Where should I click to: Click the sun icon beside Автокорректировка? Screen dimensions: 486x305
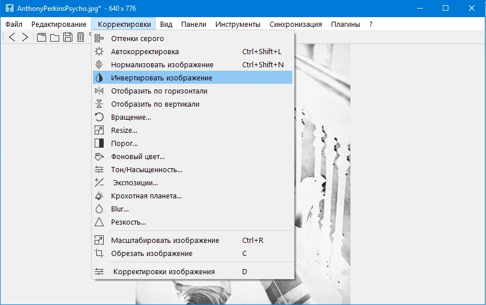99,51
